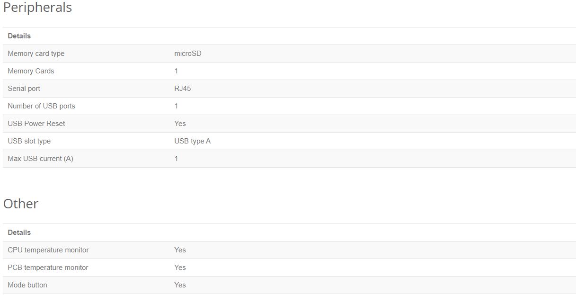This screenshot has height=295, width=576.
Task: Click the Yes value for USB Power Reset
Action: [x=180, y=124]
